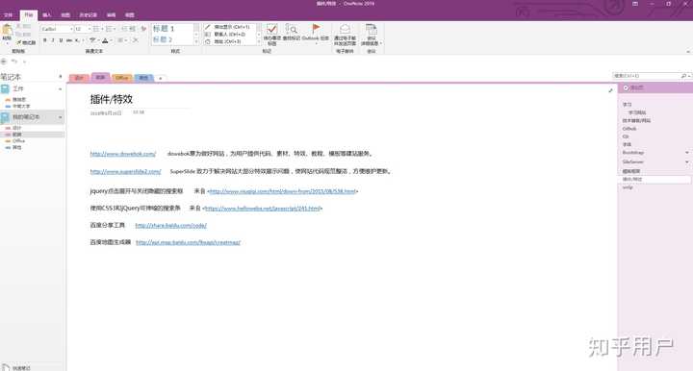Apply text highlight color
The height and width of the screenshot is (371, 693).
(x=92, y=40)
